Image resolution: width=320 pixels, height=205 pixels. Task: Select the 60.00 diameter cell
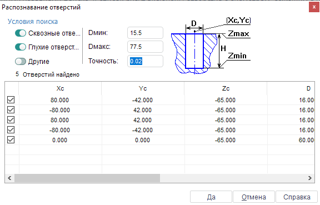point(291,140)
